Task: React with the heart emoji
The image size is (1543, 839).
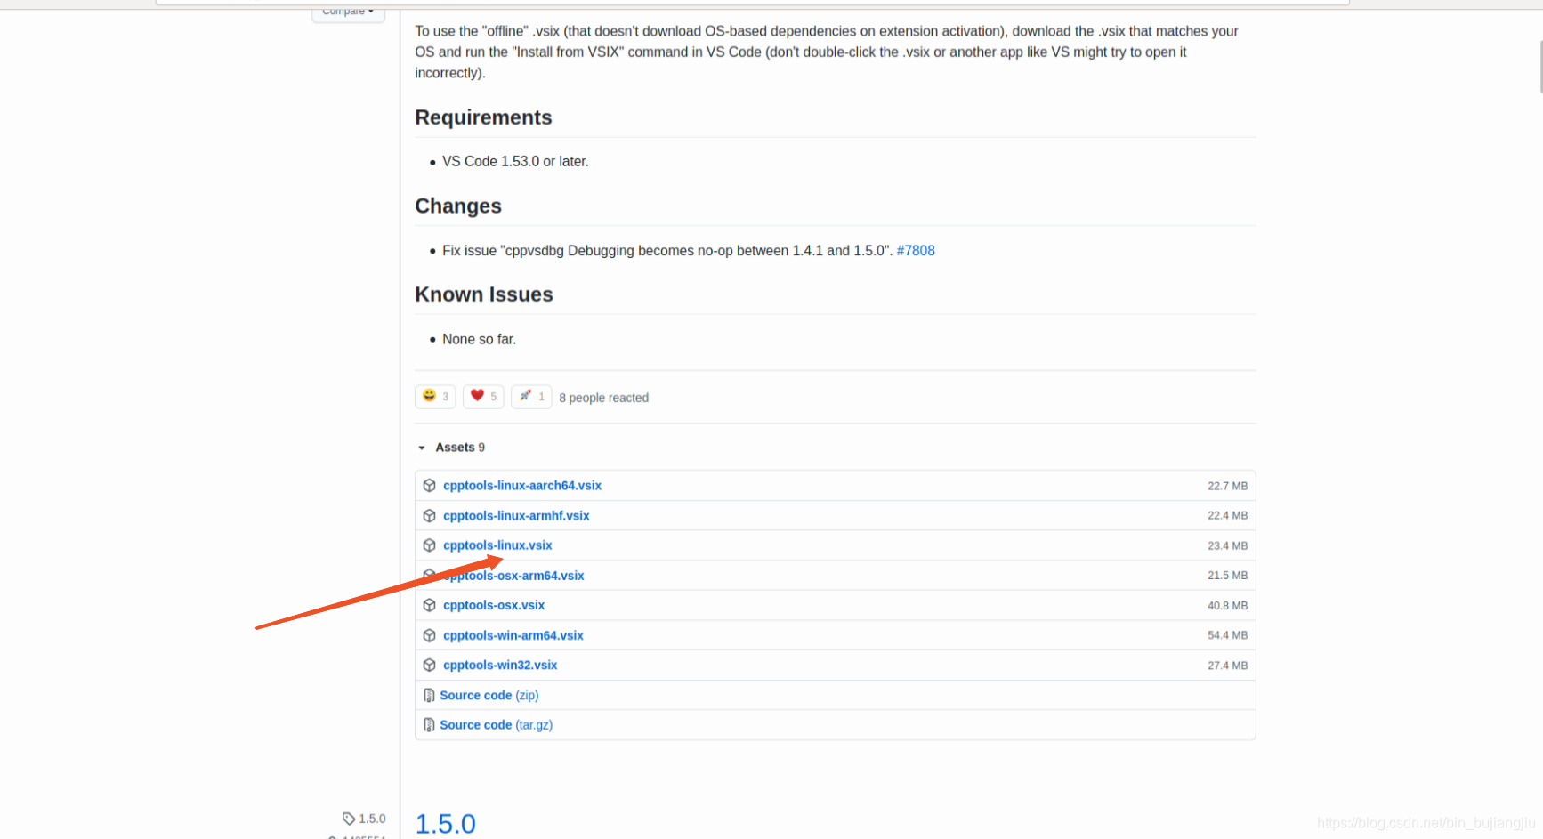Action: click(x=483, y=397)
